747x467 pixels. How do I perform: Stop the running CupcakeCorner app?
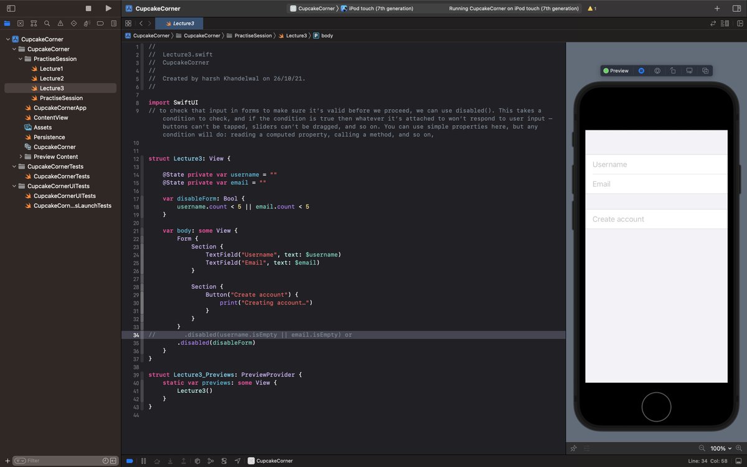pyautogui.click(x=87, y=8)
